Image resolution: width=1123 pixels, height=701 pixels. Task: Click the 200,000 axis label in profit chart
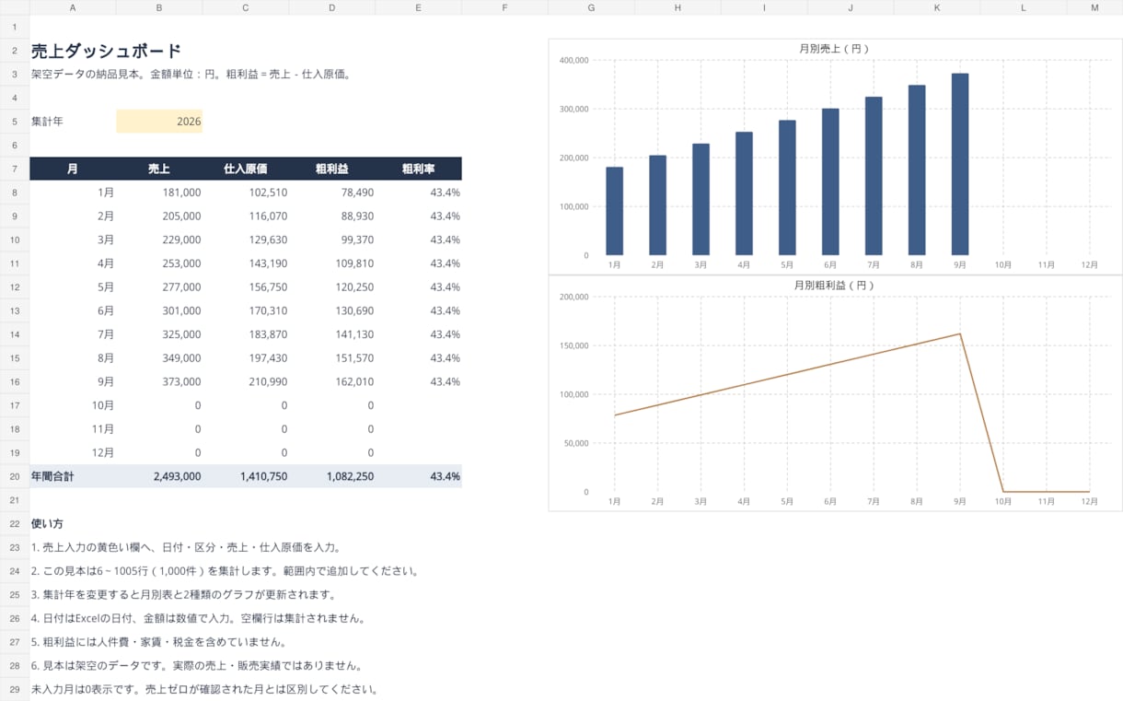[x=573, y=298]
